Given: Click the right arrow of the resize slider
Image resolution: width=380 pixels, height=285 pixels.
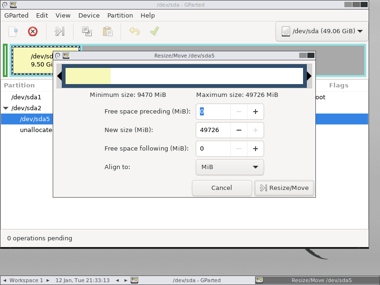Looking at the screenshot, I should (309, 76).
